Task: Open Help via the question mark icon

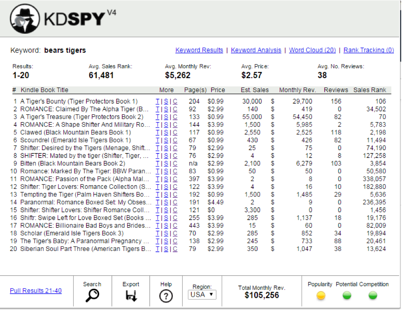Action: point(166,296)
